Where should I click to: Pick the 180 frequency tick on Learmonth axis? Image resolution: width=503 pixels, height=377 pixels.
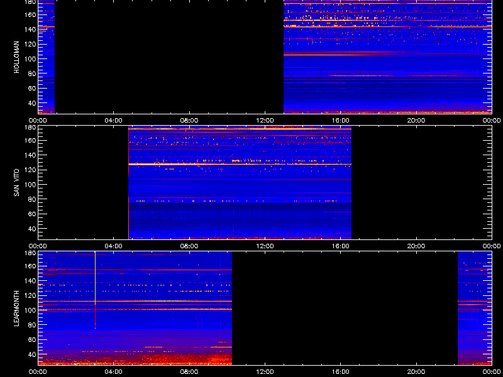30,253
